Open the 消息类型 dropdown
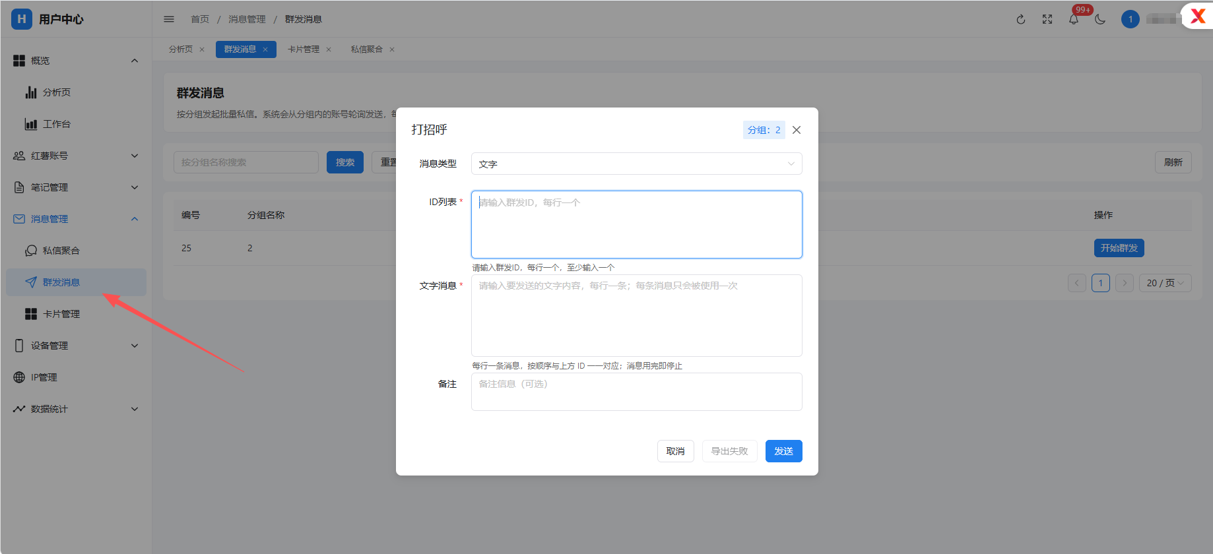The image size is (1213, 554). 637,164
